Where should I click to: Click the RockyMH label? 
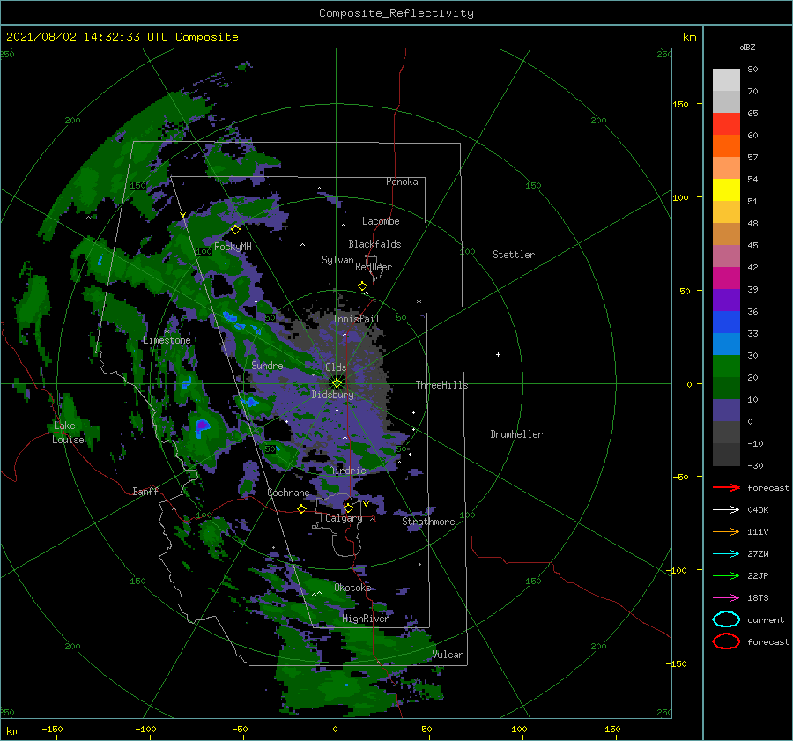pyautogui.click(x=233, y=247)
